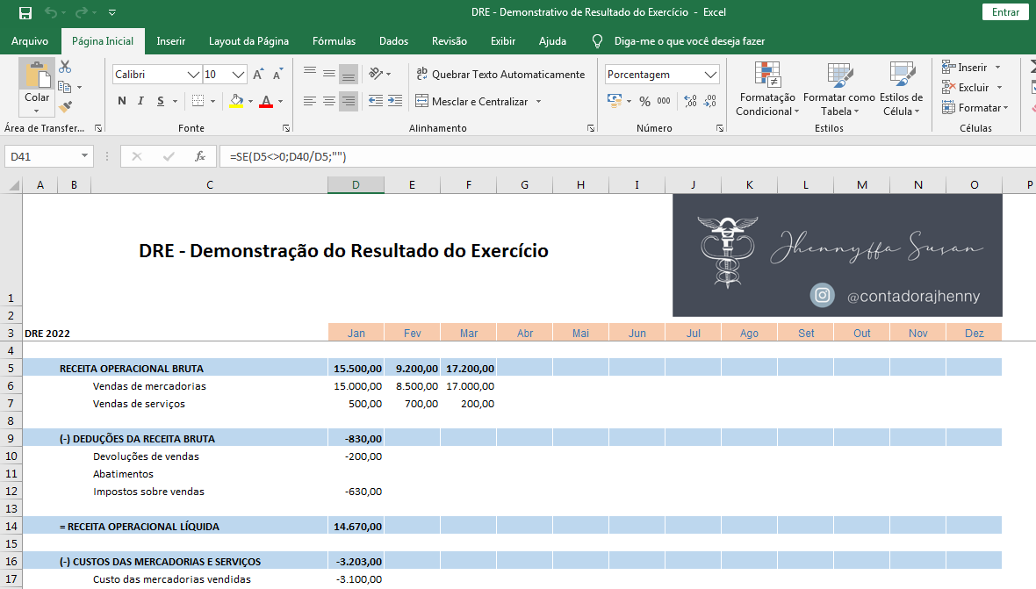Switch to the Fórmulas ribbon tab
The height and width of the screenshot is (589, 1036).
tap(334, 40)
